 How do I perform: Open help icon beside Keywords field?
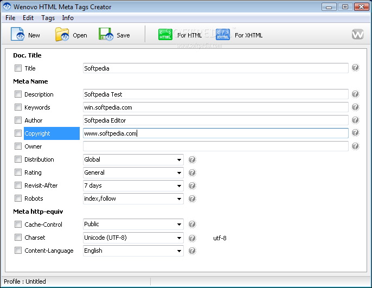coord(355,107)
